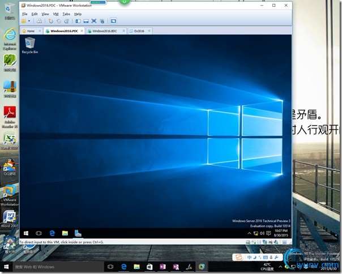Open Action Center in the VM tray

tap(268, 233)
